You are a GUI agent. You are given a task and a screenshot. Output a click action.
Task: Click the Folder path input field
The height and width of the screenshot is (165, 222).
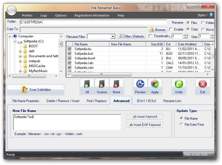pos(93,22)
